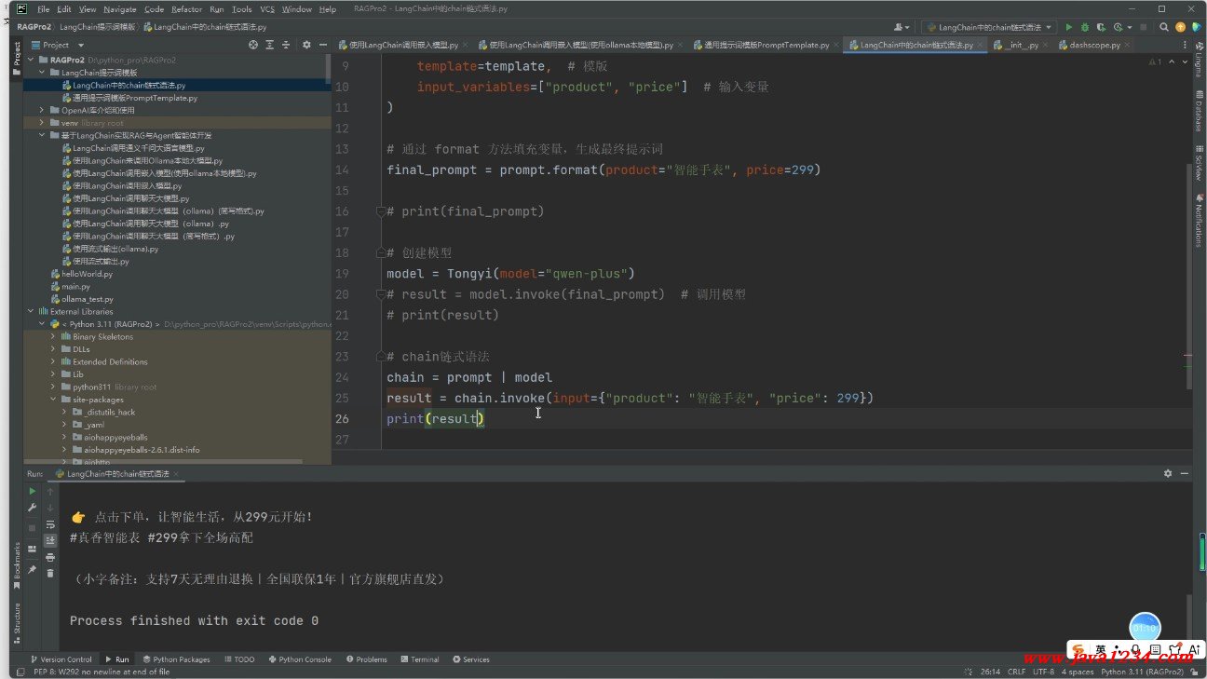Clear the run console with the trash icon
This screenshot has width=1207, height=679.
tap(50, 573)
